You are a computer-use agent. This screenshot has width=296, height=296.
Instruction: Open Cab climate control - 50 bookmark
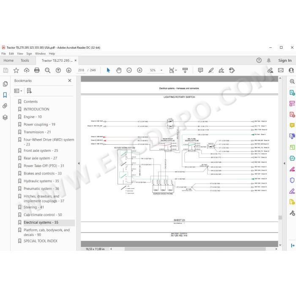point(43,215)
